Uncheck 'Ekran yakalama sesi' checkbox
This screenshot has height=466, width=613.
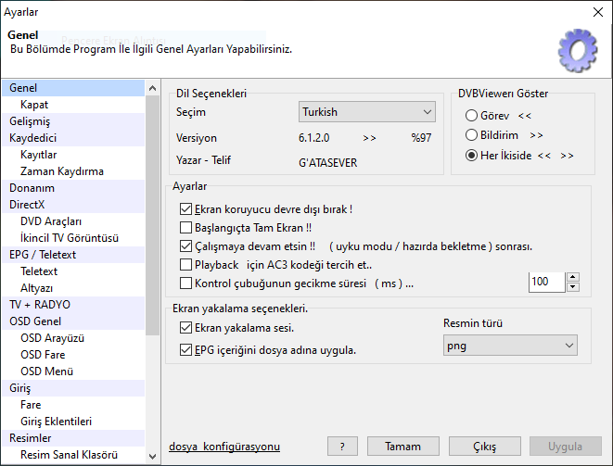(185, 327)
